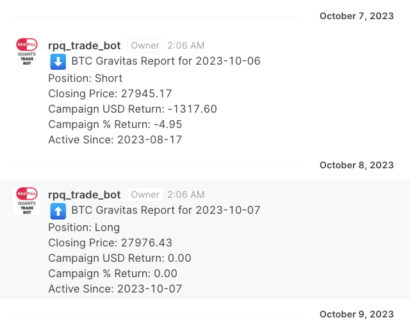The height and width of the screenshot is (329, 410).
Task: Click the Active Since 2023-08-17 line
Action: coord(115,140)
